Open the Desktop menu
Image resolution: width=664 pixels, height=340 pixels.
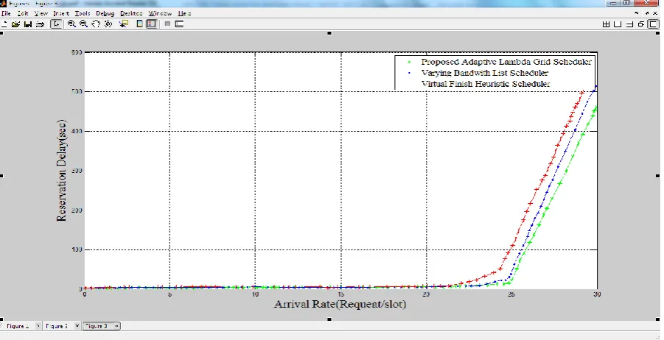coord(131,13)
